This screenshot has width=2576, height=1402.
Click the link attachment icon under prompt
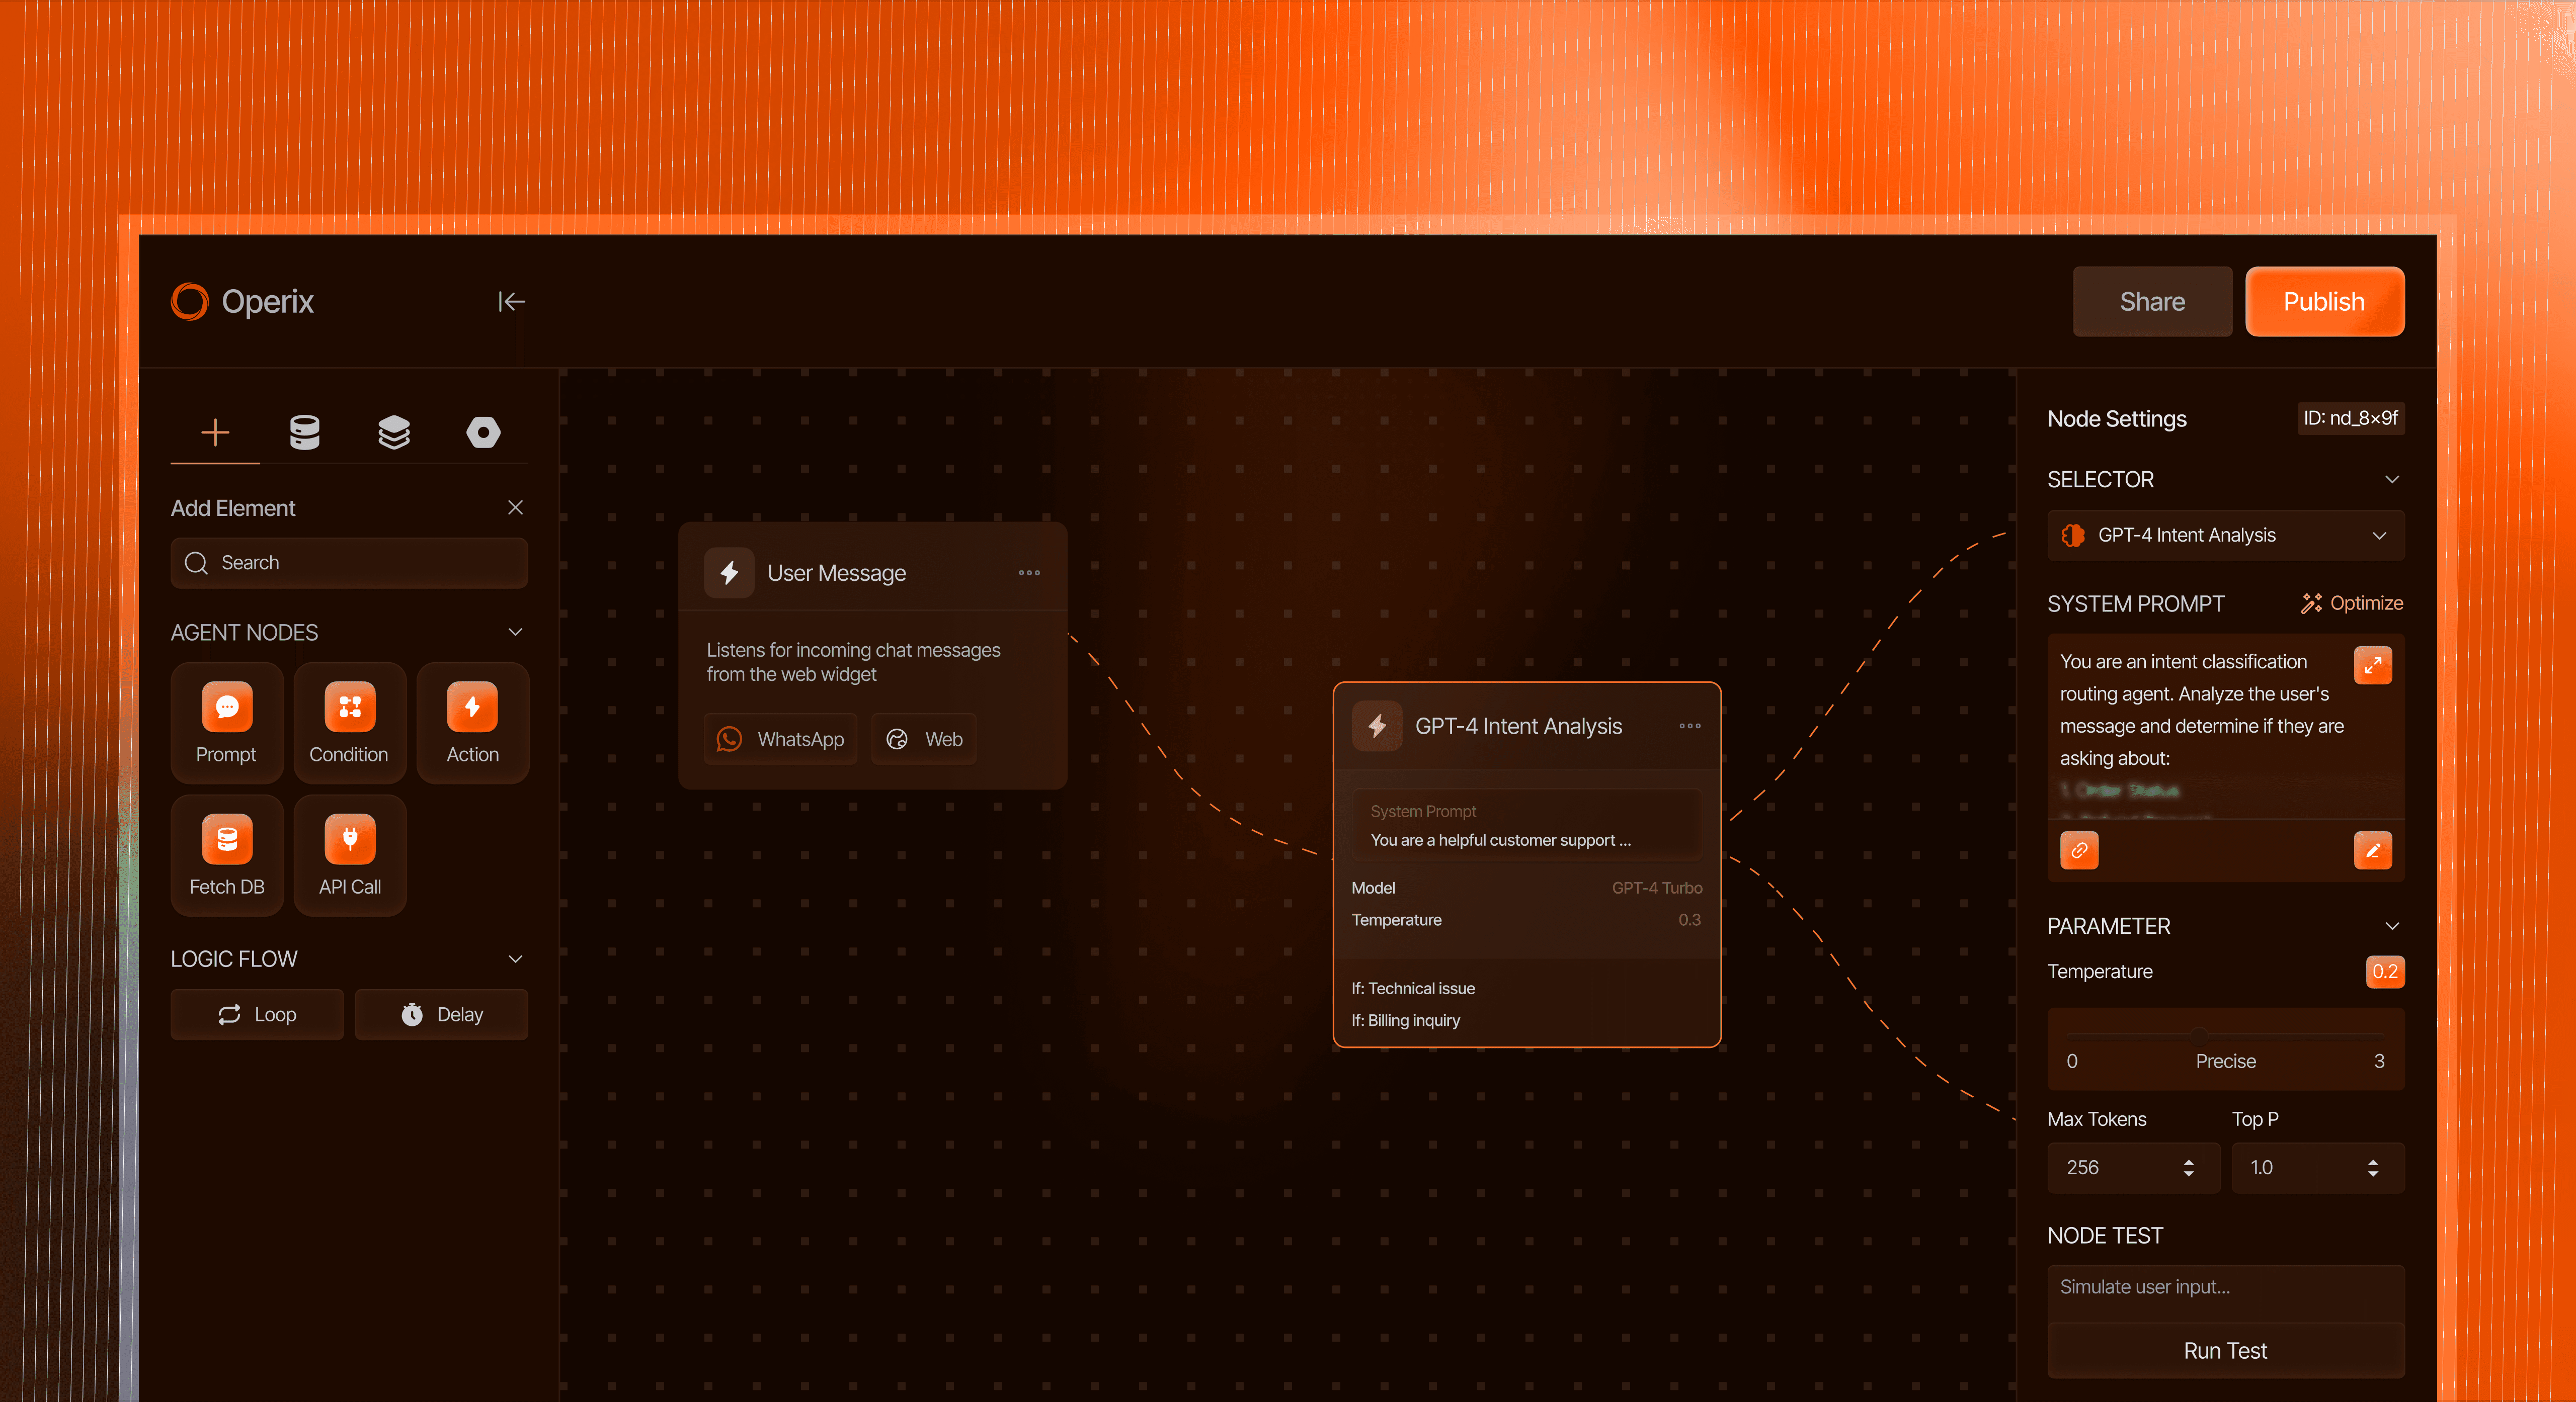tap(2079, 851)
